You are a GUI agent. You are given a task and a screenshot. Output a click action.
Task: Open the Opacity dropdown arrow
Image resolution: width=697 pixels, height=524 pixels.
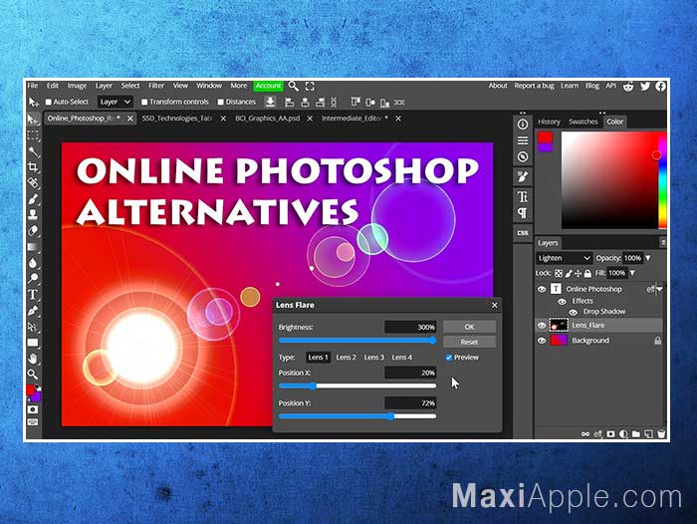(x=648, y=258)
